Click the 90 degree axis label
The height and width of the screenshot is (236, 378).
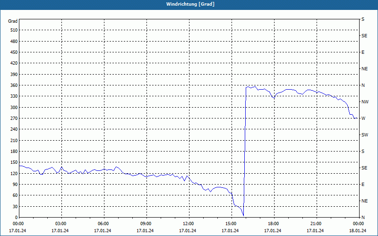15,185
